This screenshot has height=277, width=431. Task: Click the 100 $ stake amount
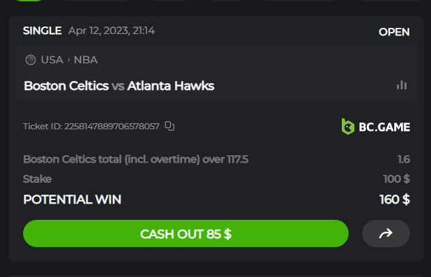tap(396, 179)
